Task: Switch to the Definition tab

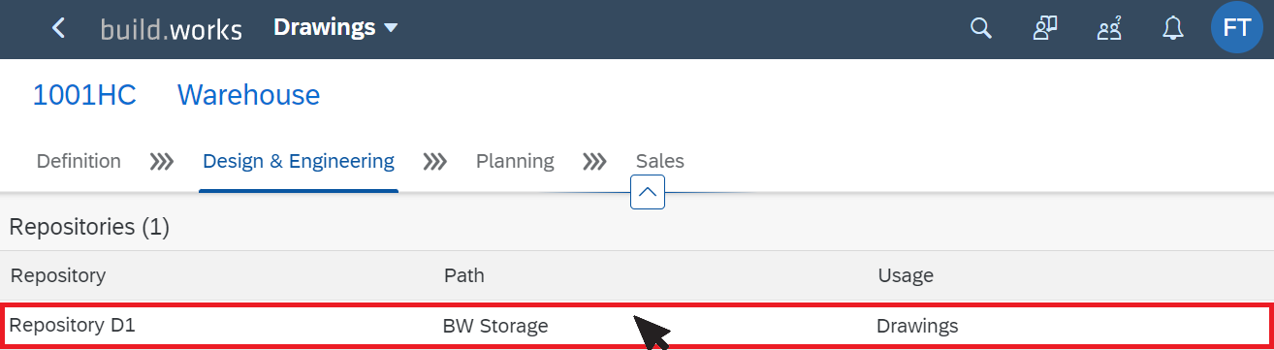Action: click(79, 161)
